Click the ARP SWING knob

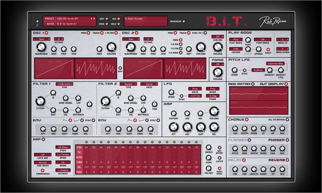208,147
